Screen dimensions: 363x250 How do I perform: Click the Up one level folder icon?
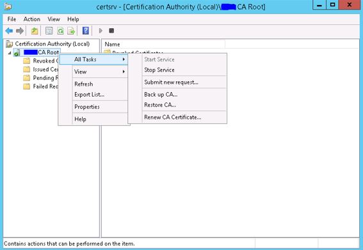(35, 31)
